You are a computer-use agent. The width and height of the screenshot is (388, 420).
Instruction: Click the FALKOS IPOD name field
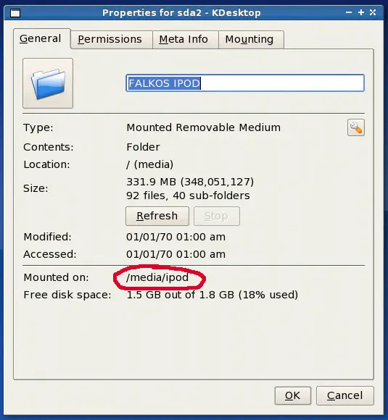pos(245,83)
